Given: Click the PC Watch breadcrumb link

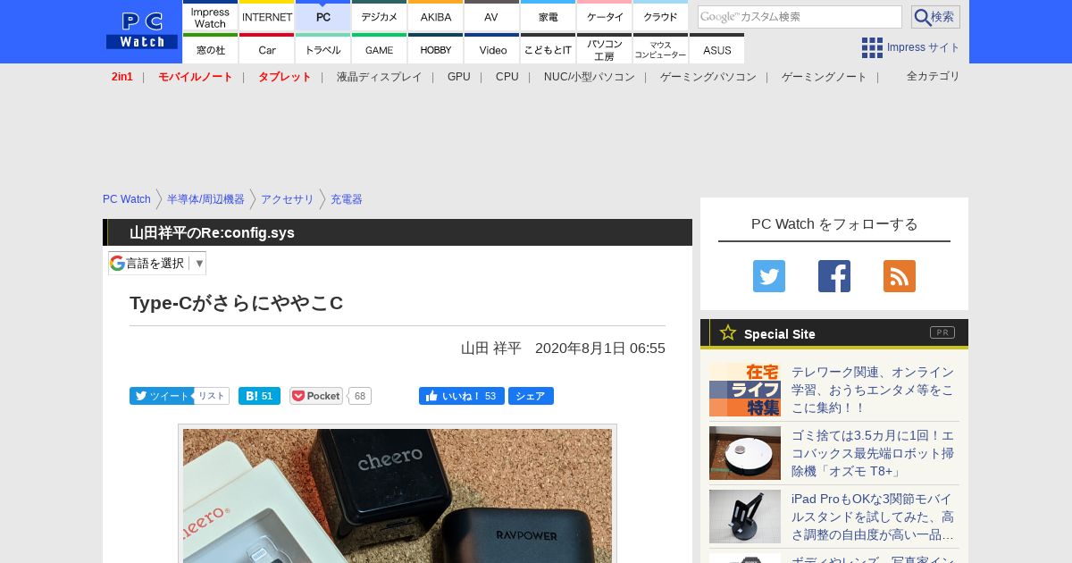Looking at the screenshot, I should [127, 199].
